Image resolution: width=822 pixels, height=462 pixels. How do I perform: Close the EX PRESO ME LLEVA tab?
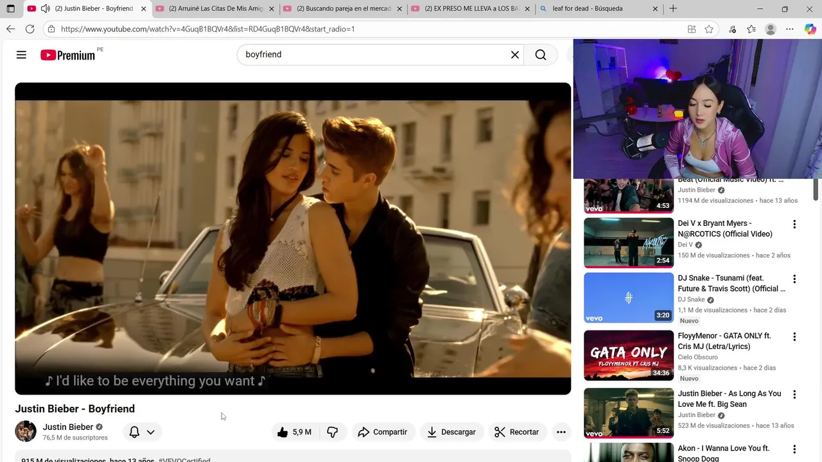(528, 9)
